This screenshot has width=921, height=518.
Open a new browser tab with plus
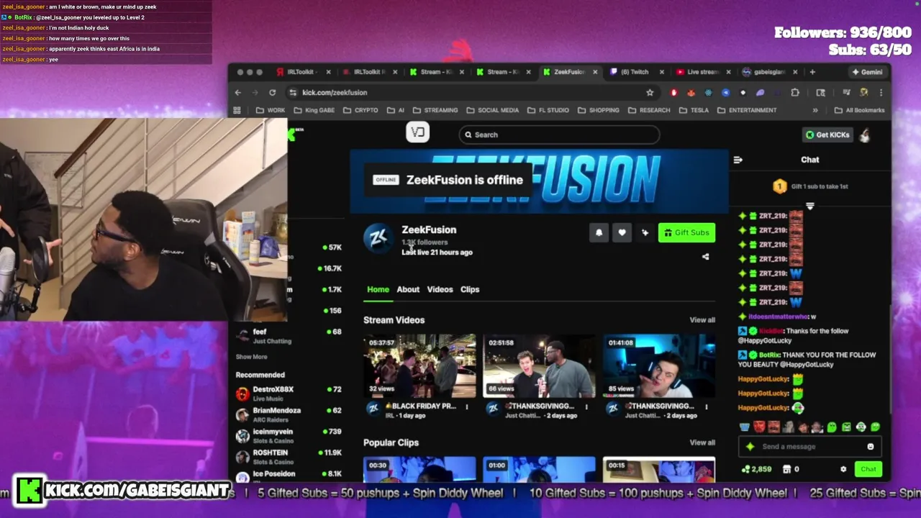tap(812, 72)
